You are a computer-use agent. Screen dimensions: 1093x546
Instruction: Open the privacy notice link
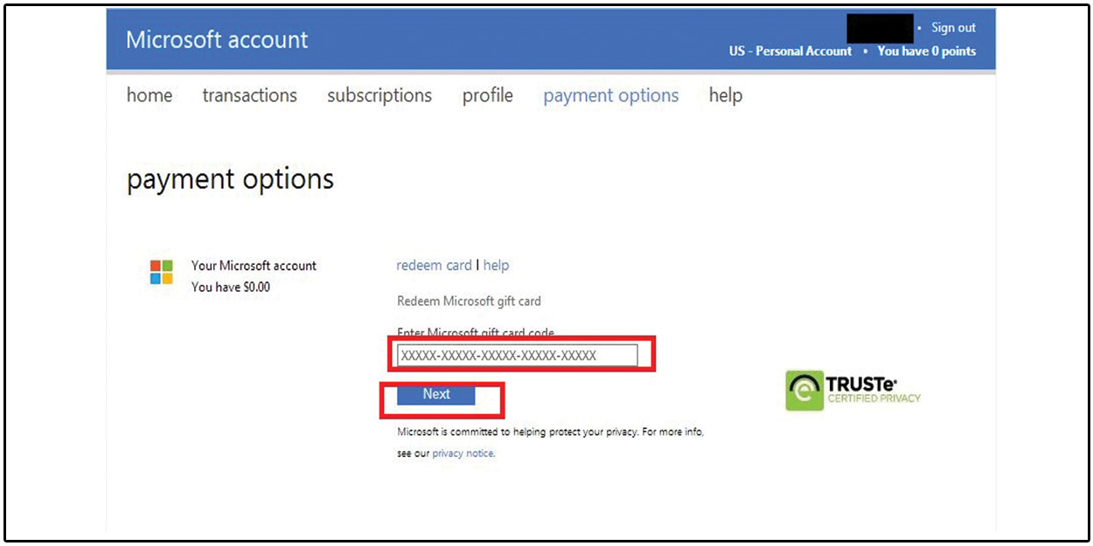coord(463,453)
